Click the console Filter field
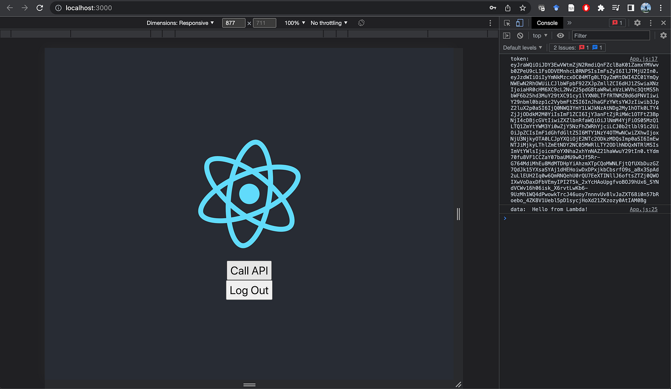671x389 pixels. tap(611, 35)
